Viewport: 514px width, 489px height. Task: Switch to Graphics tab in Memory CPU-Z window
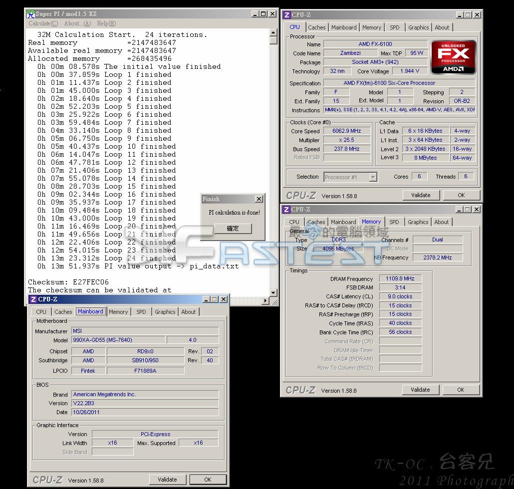click(x=418, y=222)
